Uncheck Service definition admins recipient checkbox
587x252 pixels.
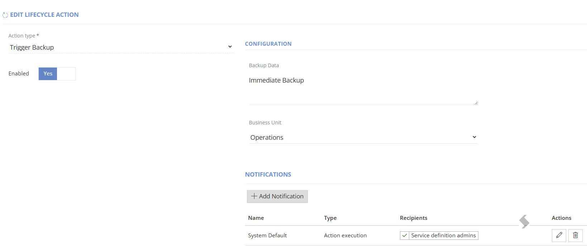pyautogui.click(x=405, y=236)
